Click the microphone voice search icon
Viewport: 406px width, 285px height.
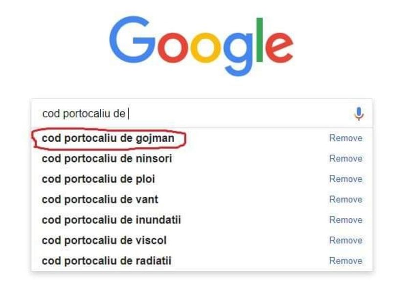[359, 114]
